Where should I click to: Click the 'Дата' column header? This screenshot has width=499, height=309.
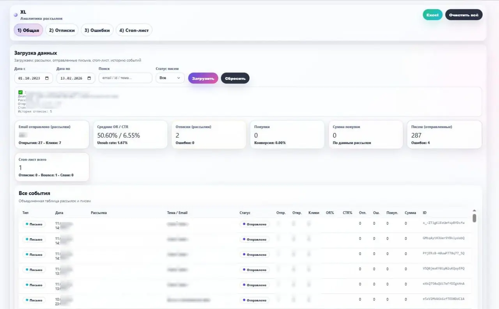[59, 213]
